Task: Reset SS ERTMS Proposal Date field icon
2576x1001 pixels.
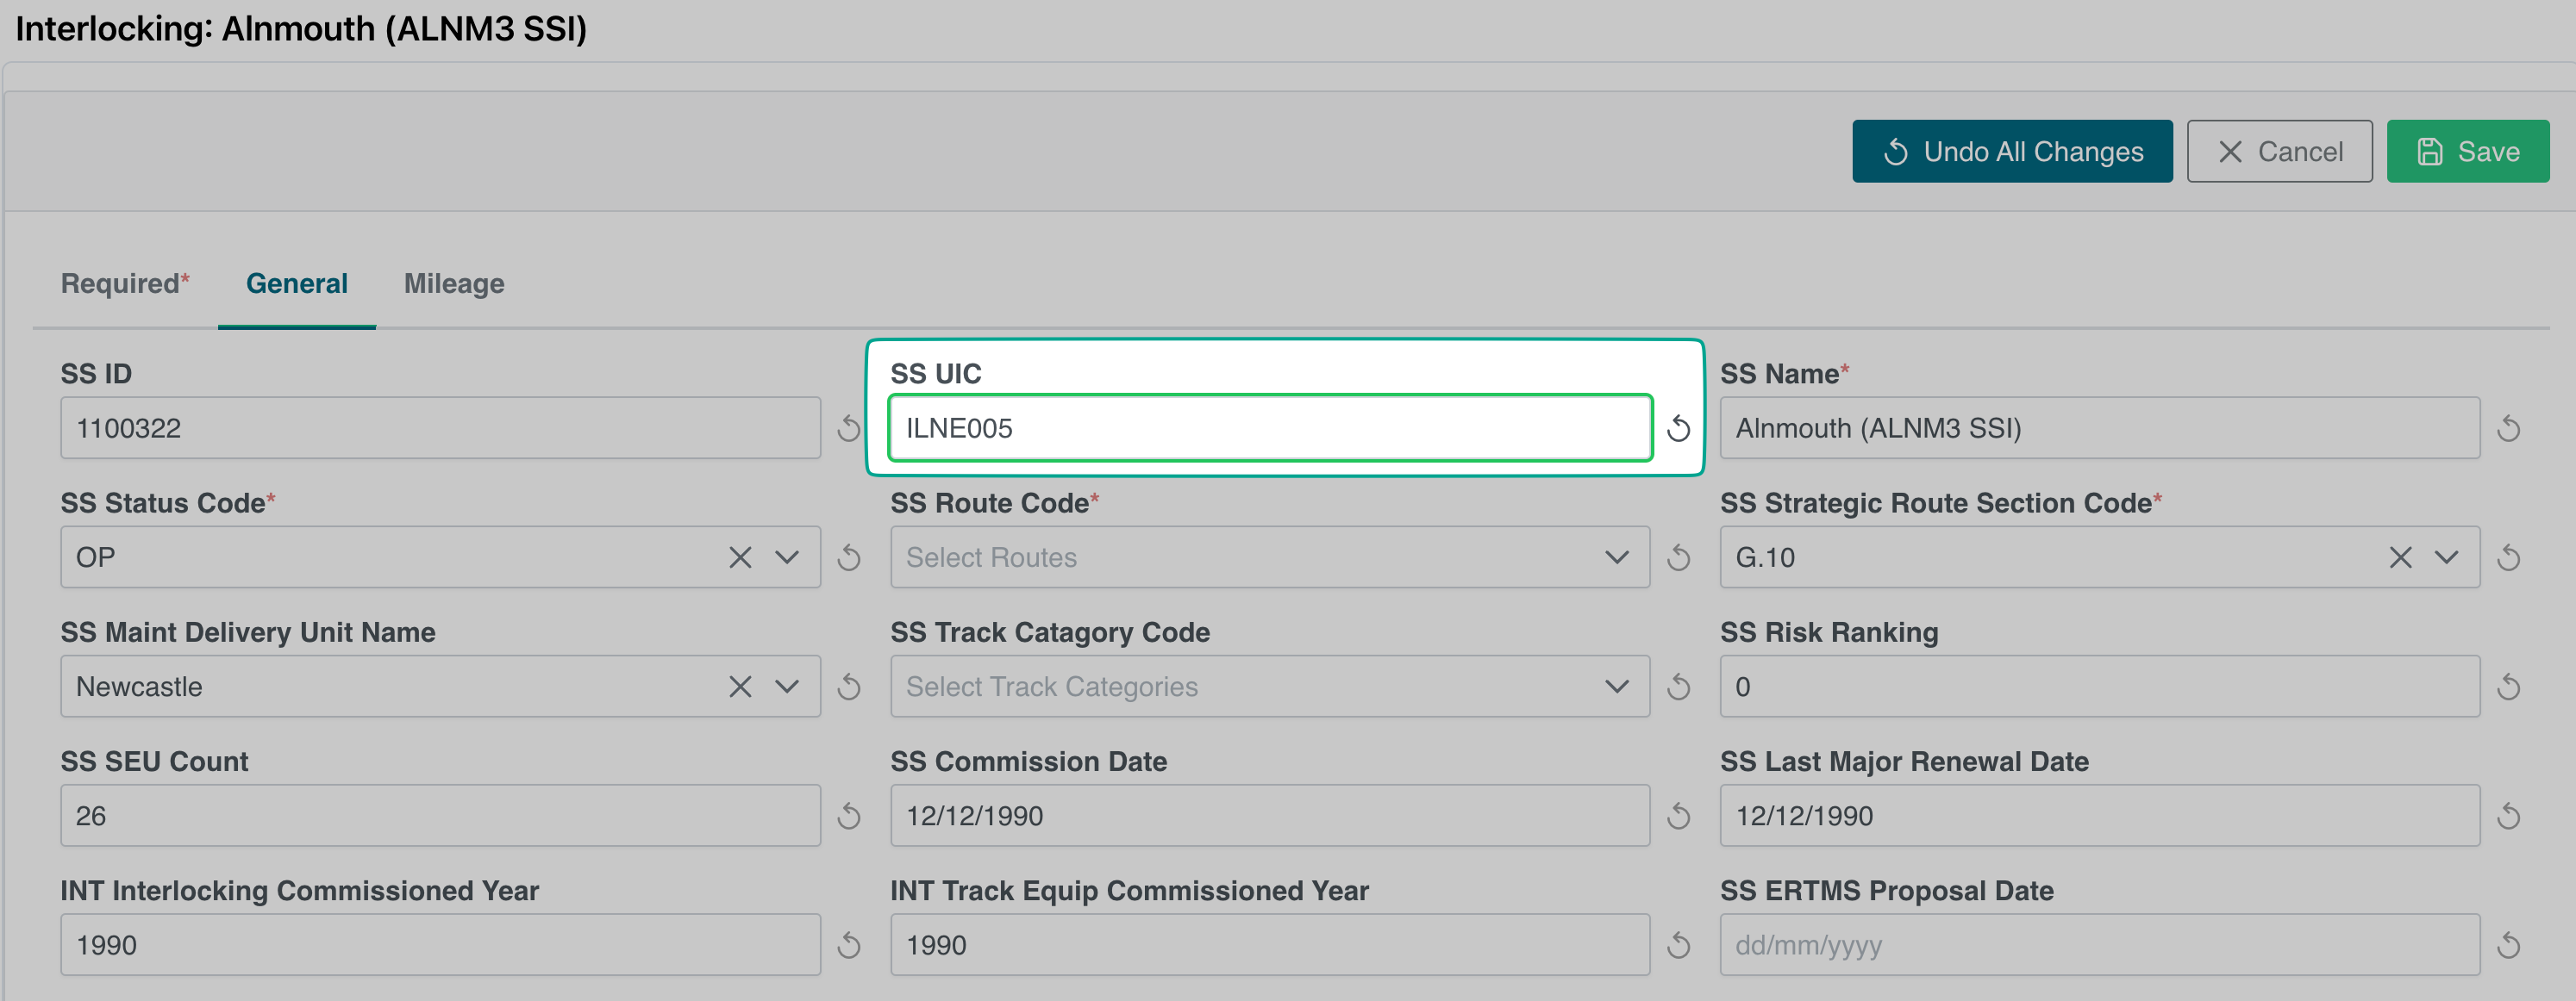Action: [2508, 945]
